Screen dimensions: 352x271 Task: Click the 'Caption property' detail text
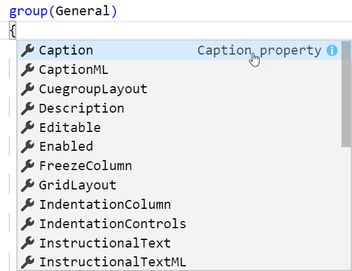[259, 50]
